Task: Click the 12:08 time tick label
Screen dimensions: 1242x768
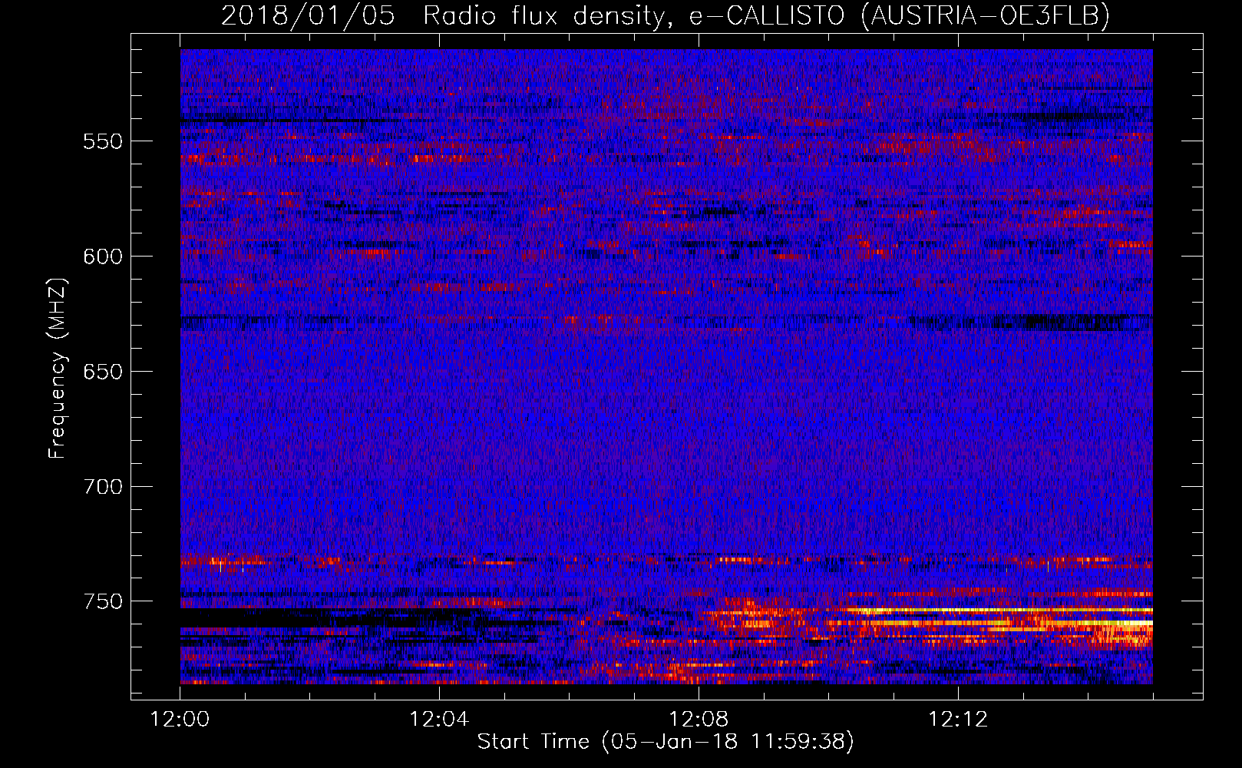Action: [699, 720]
